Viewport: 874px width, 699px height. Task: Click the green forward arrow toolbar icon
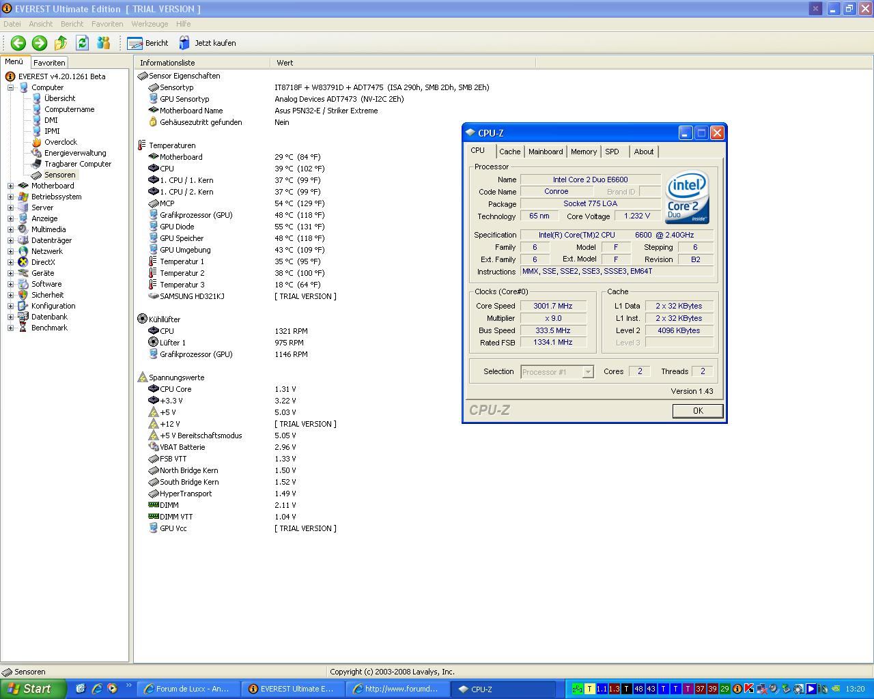(x=40, y=43)
